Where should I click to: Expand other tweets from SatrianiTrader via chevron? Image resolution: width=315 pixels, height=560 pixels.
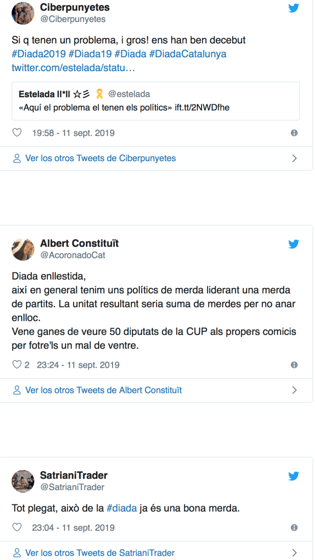(x=295, y=553)
